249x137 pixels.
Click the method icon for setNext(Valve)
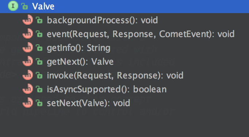(x=28, y=103)
